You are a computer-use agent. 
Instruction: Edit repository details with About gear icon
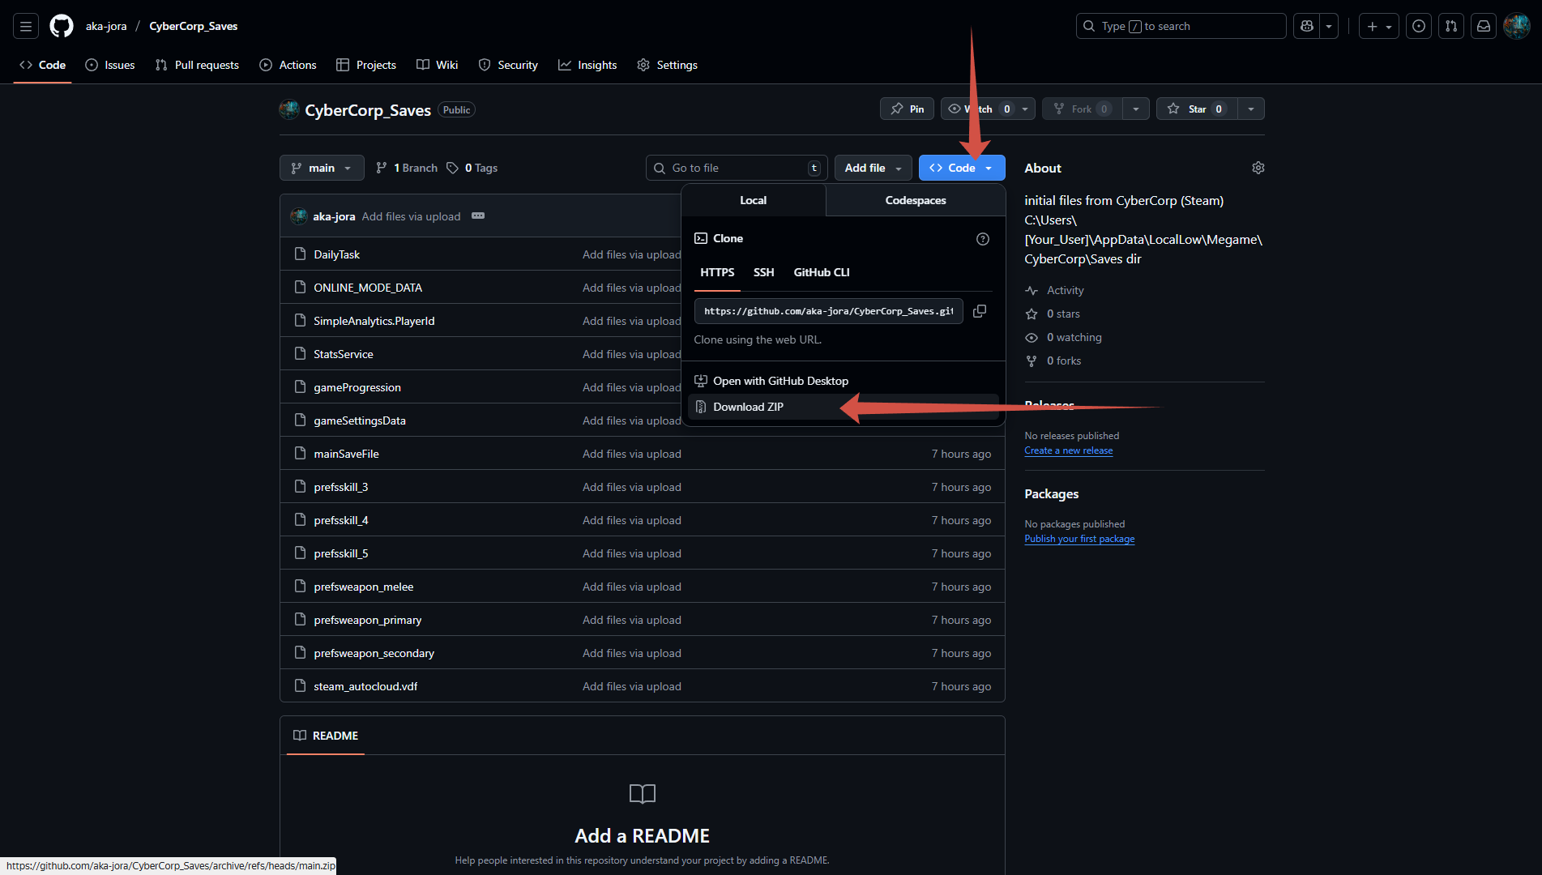point(1258,168)
